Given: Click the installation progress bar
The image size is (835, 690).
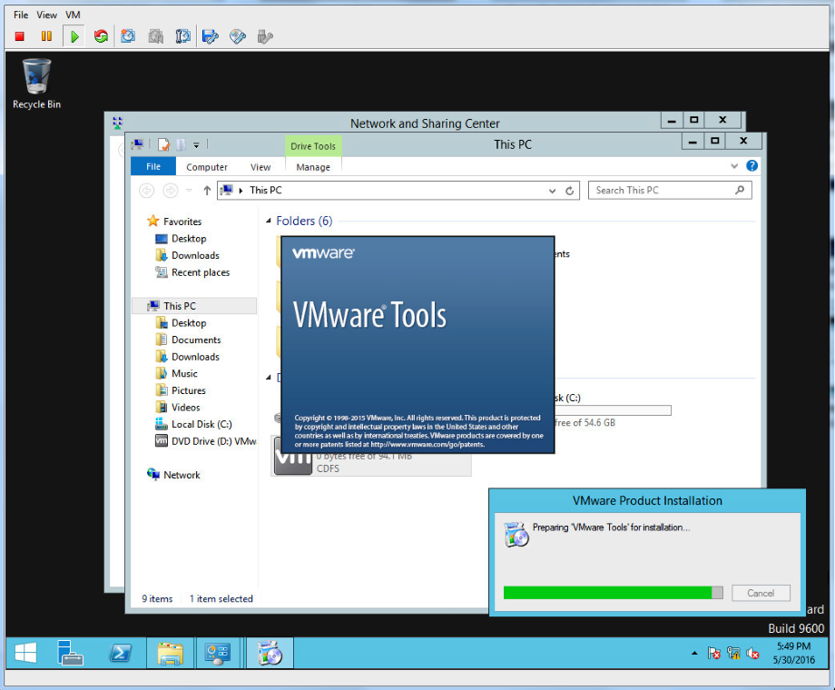Looking at the screenshot, I should click(x=613, y=593).
